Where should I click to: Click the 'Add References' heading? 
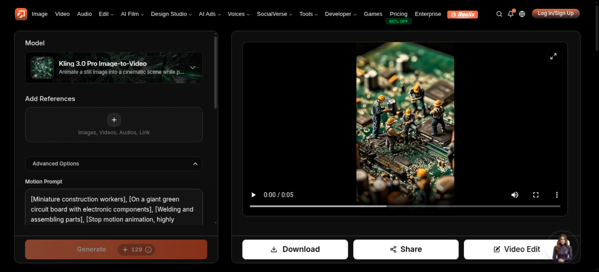[x=50, y=99]
